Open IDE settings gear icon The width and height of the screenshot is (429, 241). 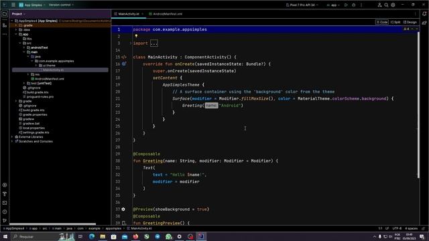[x=393, y=5]
